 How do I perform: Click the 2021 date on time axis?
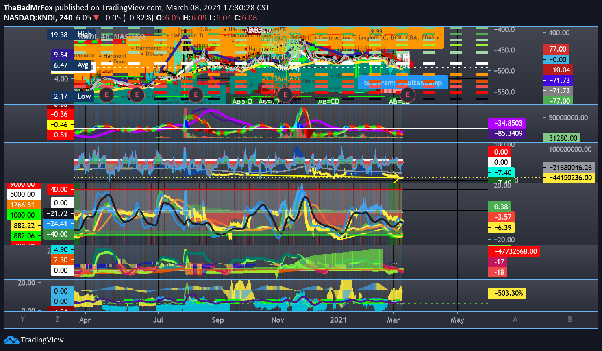pyautogui.click(x=338, y=320)
